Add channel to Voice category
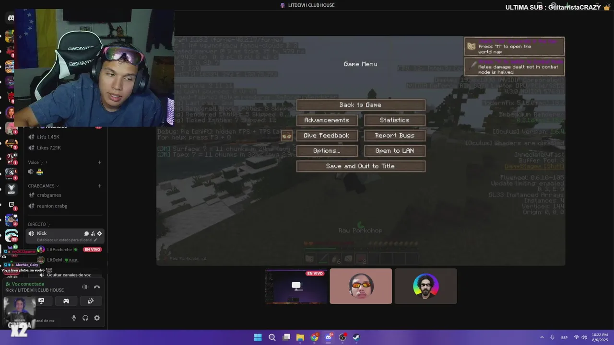The width and height of the screenshot is (614, 345). [99, 162]
